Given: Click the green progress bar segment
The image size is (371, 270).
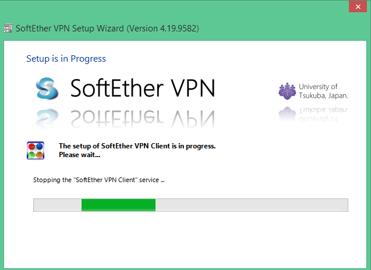Looking at the screenshot, I should pyautogui.click(x=118, y=205).
